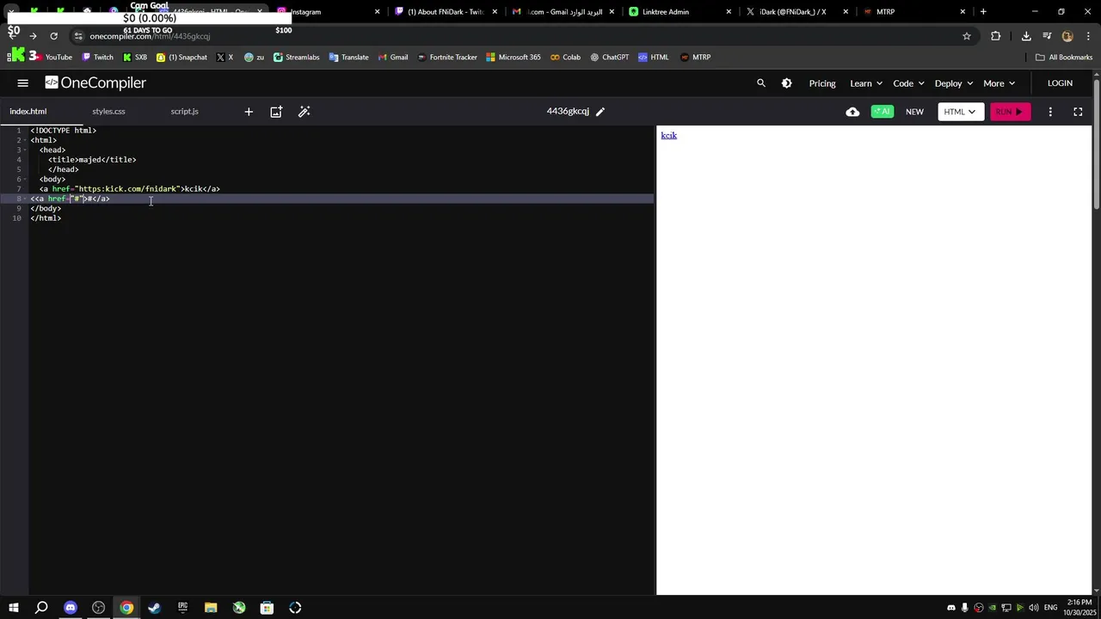
Task: Add a new file with plus icon
Action: tap(249, 112)
